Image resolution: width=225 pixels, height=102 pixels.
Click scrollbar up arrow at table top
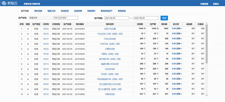[x=207, y=23]
